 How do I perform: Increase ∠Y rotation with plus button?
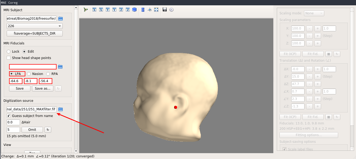tap(318, 99)
